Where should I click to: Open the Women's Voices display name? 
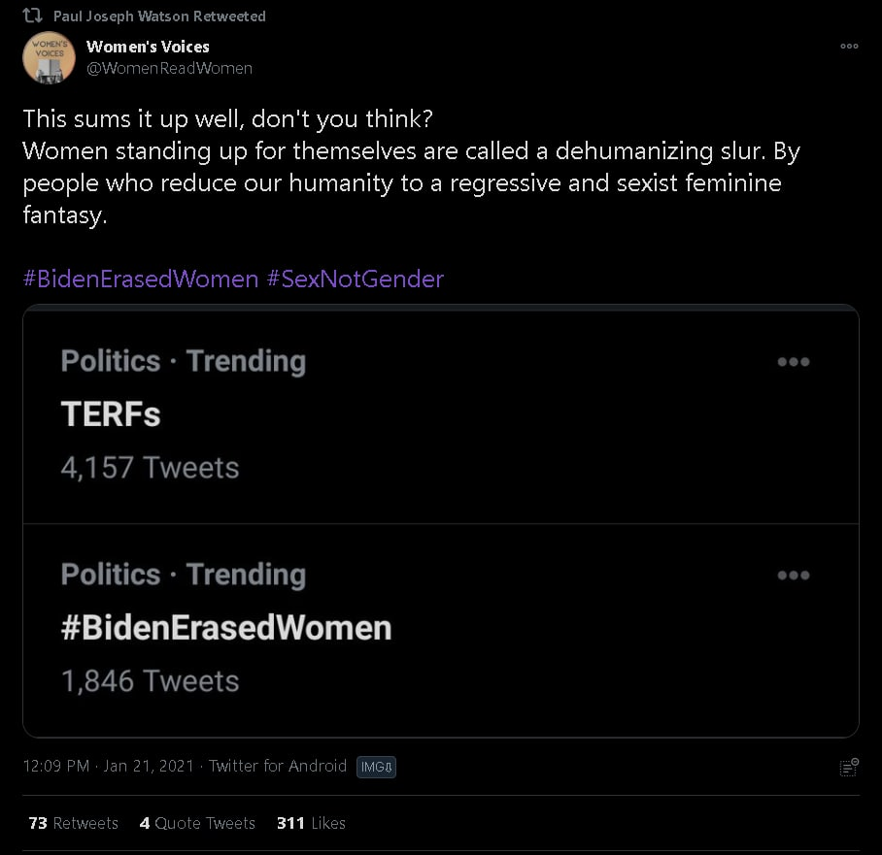pyautogui.click(x=148, y=47)
